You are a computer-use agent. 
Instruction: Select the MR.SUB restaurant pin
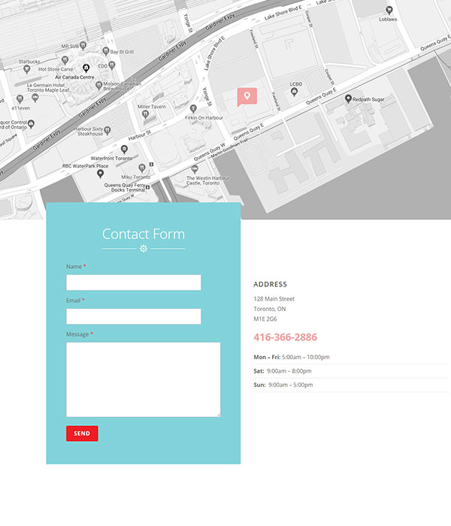coord(83,45)
